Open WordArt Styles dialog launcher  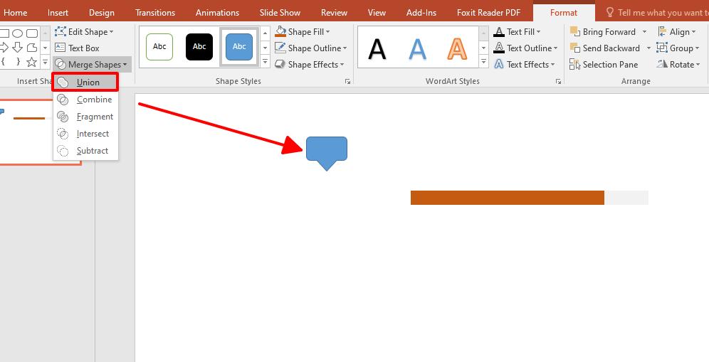(x=558, y=81)
